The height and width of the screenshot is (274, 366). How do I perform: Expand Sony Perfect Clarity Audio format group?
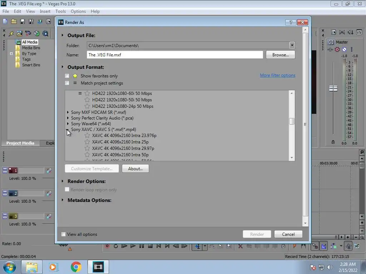click(x=68, y=118)
